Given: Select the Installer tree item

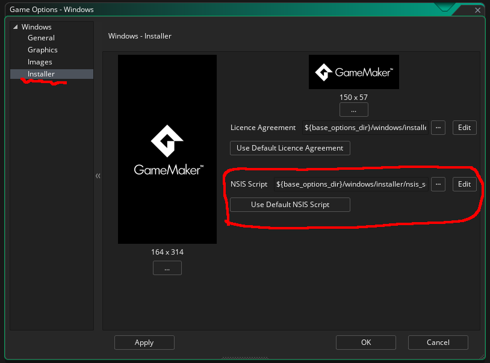Looking at the screenshot, I should 52,74.
